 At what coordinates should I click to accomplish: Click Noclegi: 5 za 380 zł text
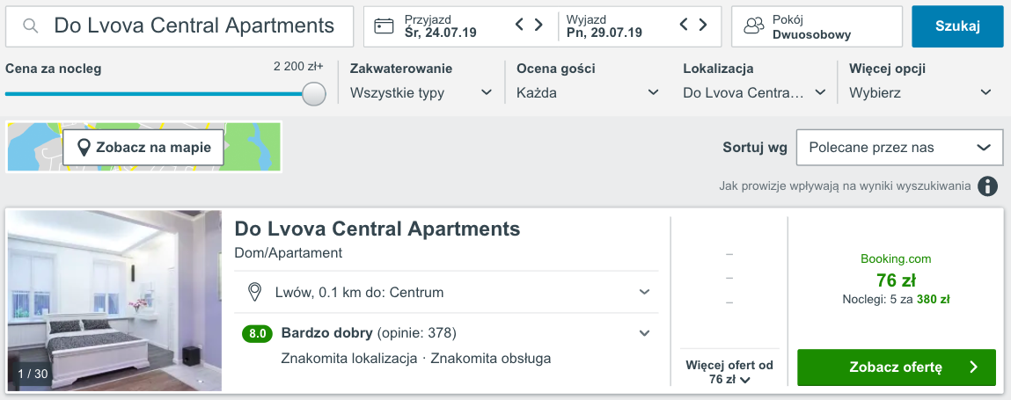[x=896, y=299]
